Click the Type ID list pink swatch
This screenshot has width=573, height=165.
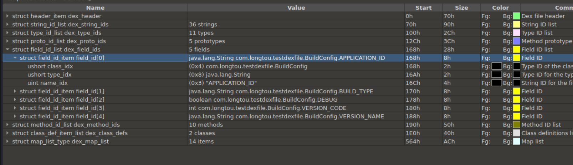pos(516,33)
